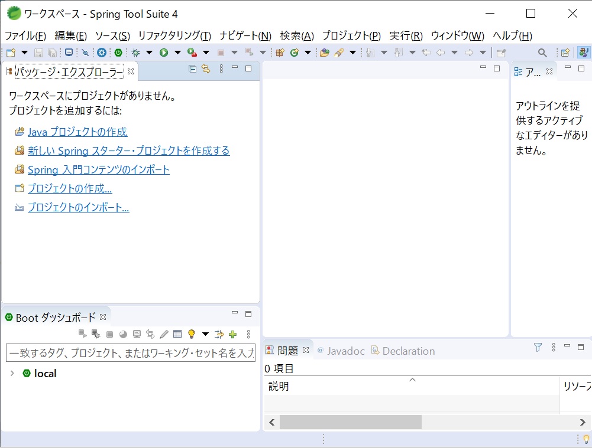Screen dimensions: 592x448
Task: Click the yellow lightbulb icon in Boot Dashboard
Action: coord(192,334)
